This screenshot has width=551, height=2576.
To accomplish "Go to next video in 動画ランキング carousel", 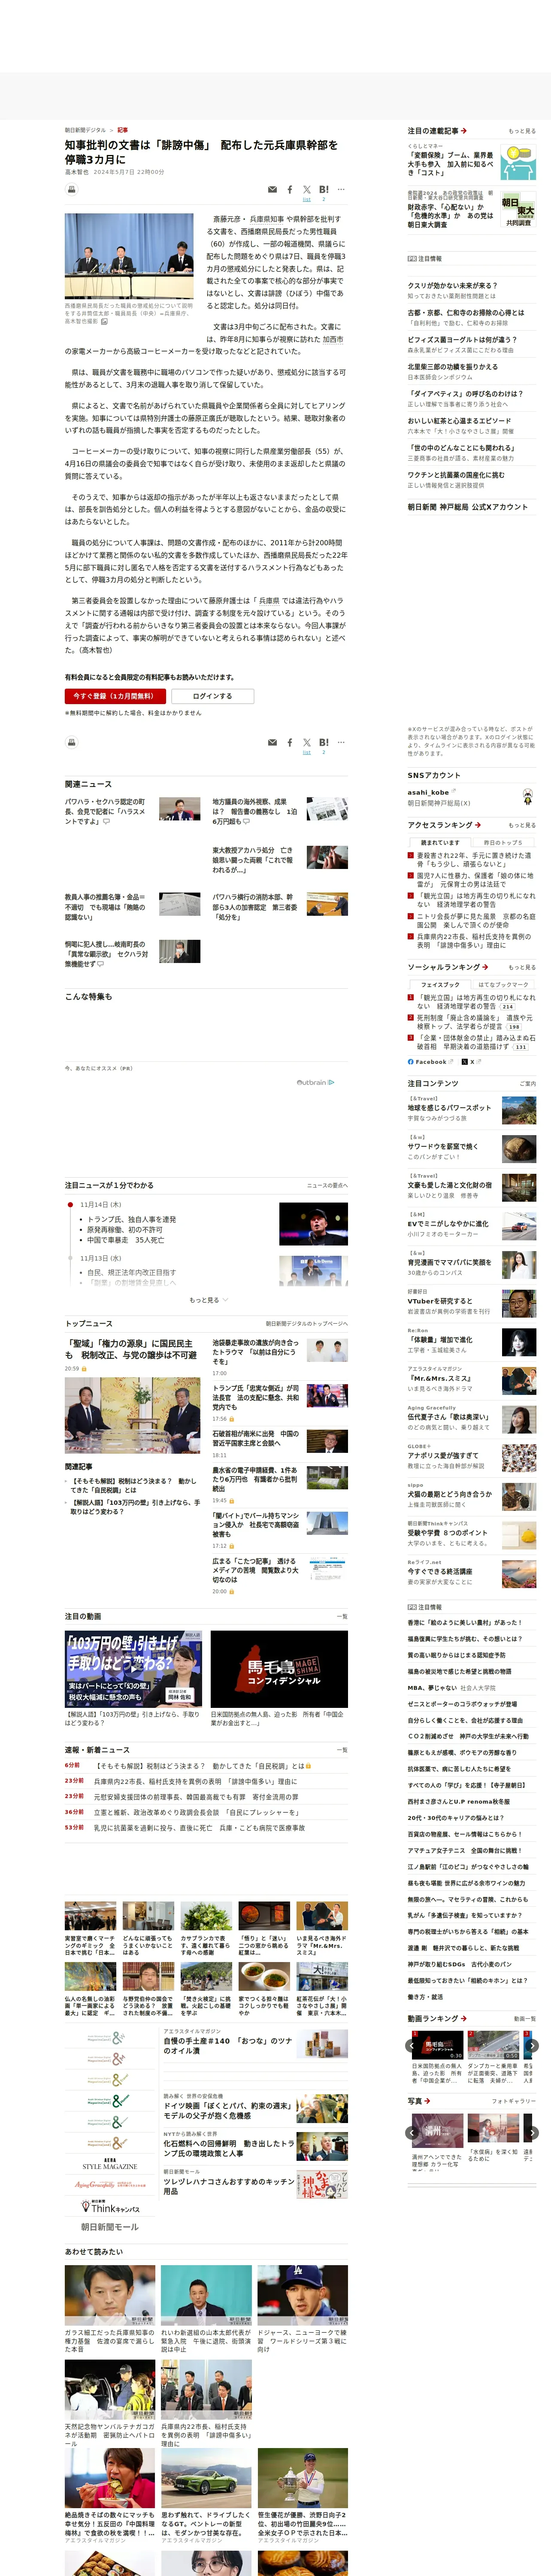I will click(533, 2046).
